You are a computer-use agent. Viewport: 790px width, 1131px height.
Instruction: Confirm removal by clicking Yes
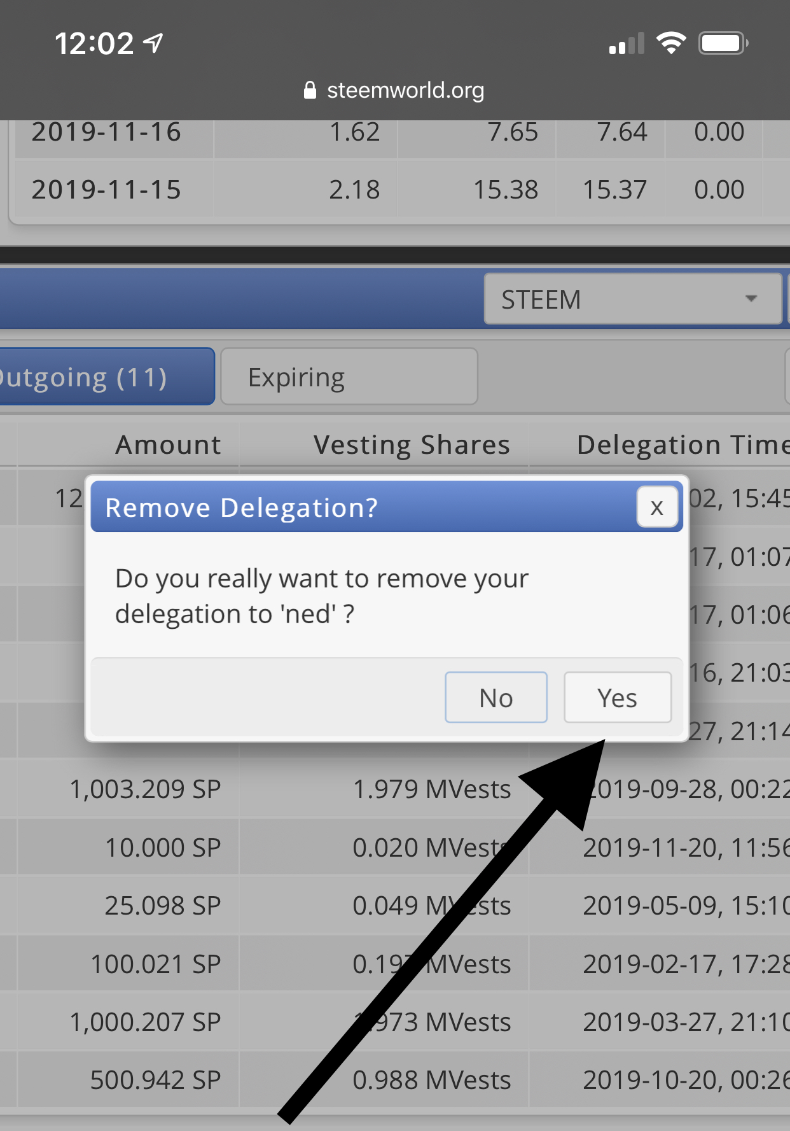coord(617,698)
